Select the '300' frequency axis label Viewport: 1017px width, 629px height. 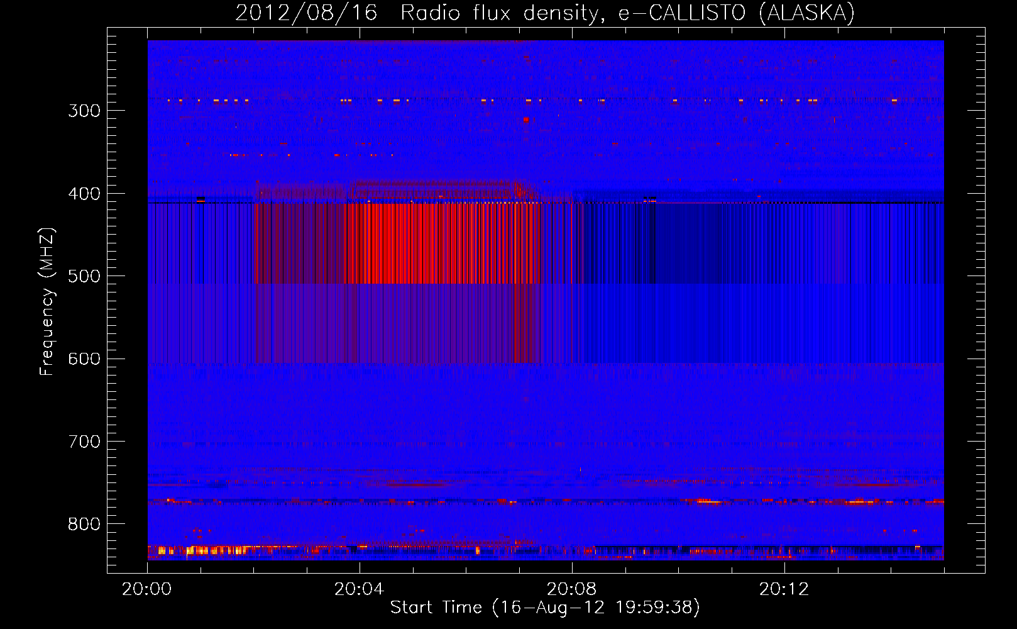point(84,111)
